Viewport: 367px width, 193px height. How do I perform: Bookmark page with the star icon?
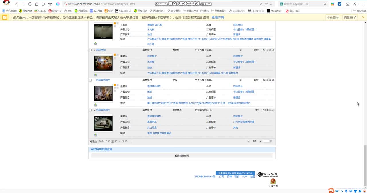tap(50, 4)
